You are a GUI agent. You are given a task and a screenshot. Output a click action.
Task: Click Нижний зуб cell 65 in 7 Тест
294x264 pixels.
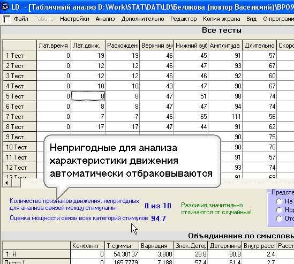191,117
